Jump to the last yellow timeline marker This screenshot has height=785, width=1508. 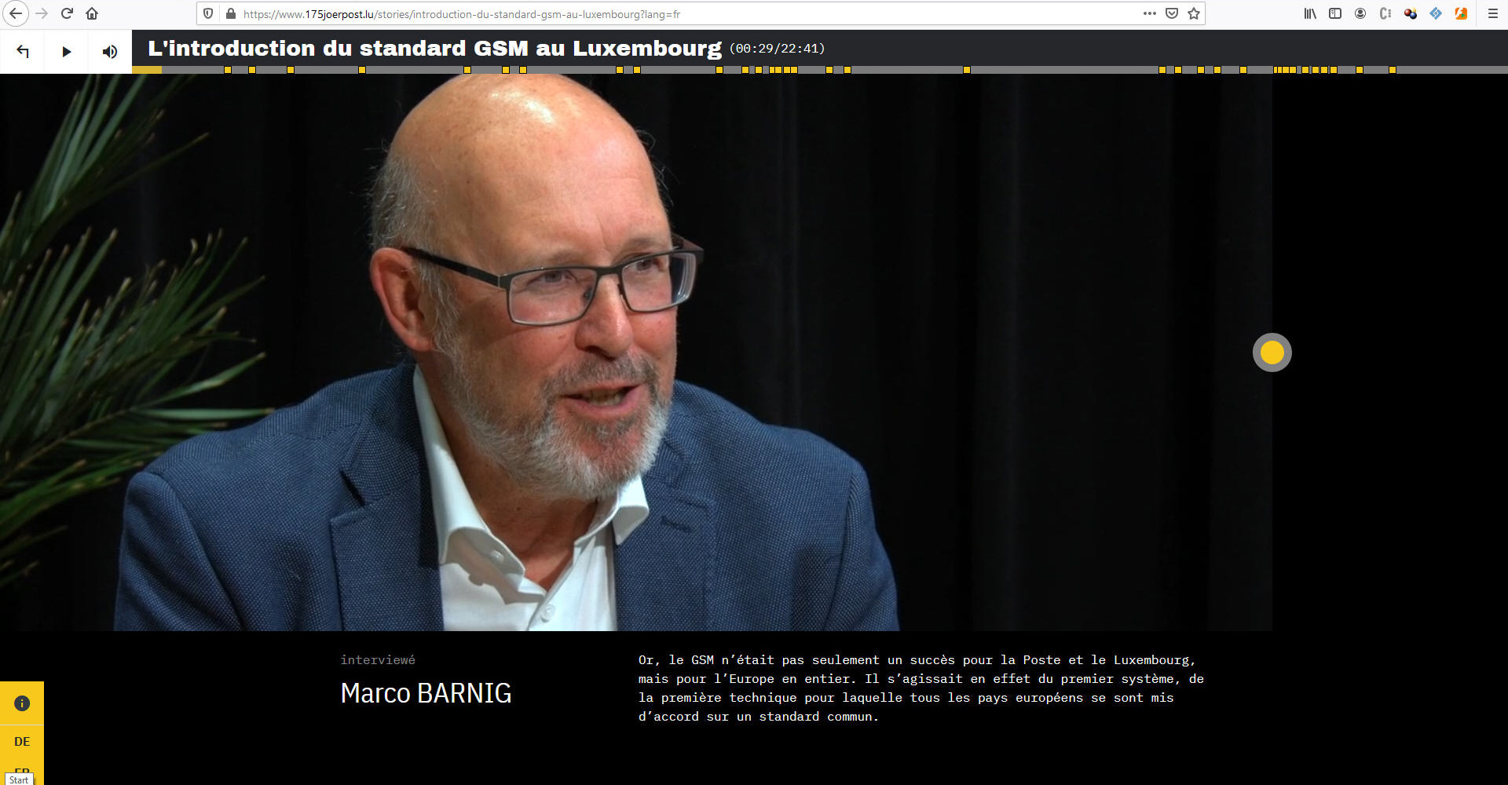[1392, 70]
